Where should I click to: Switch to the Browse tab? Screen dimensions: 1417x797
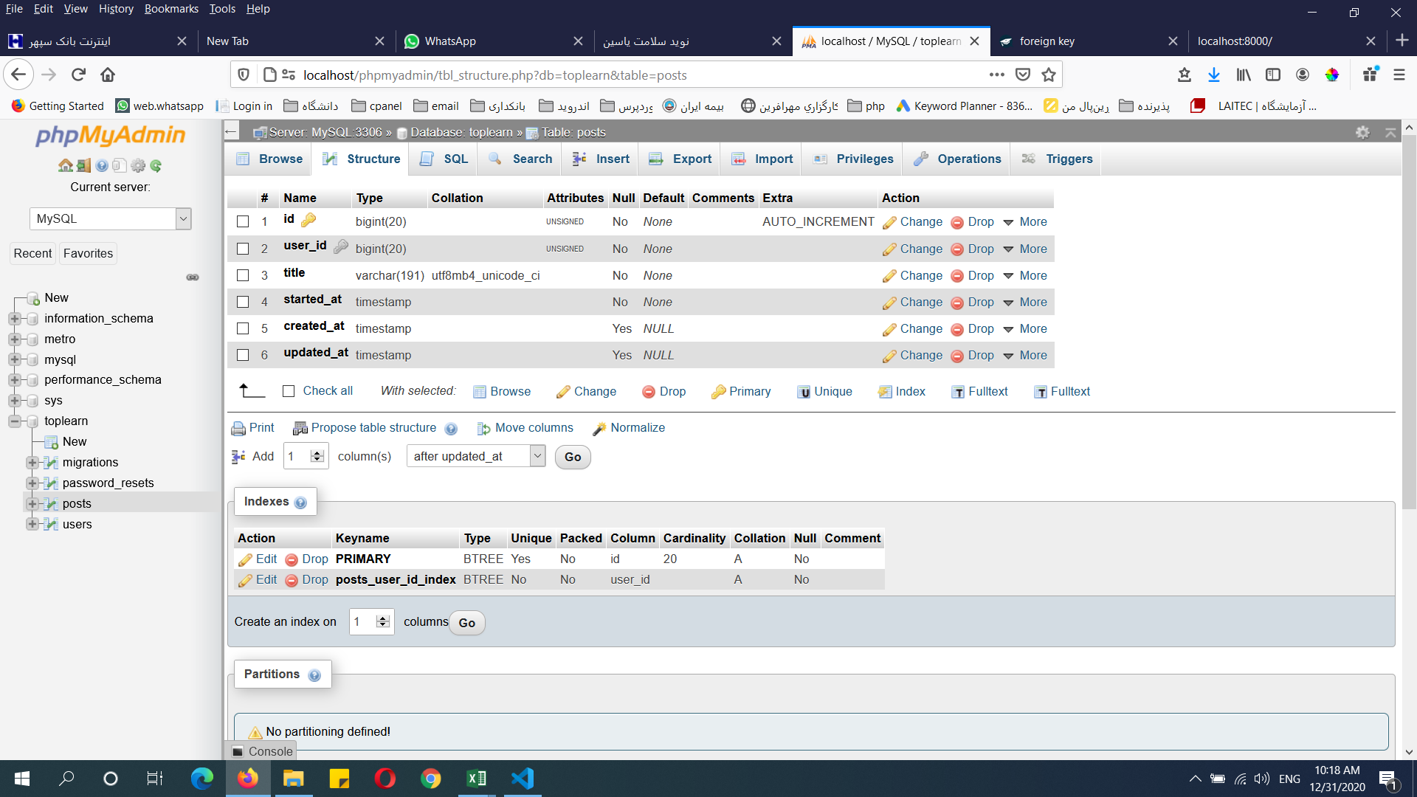(269, 159)
